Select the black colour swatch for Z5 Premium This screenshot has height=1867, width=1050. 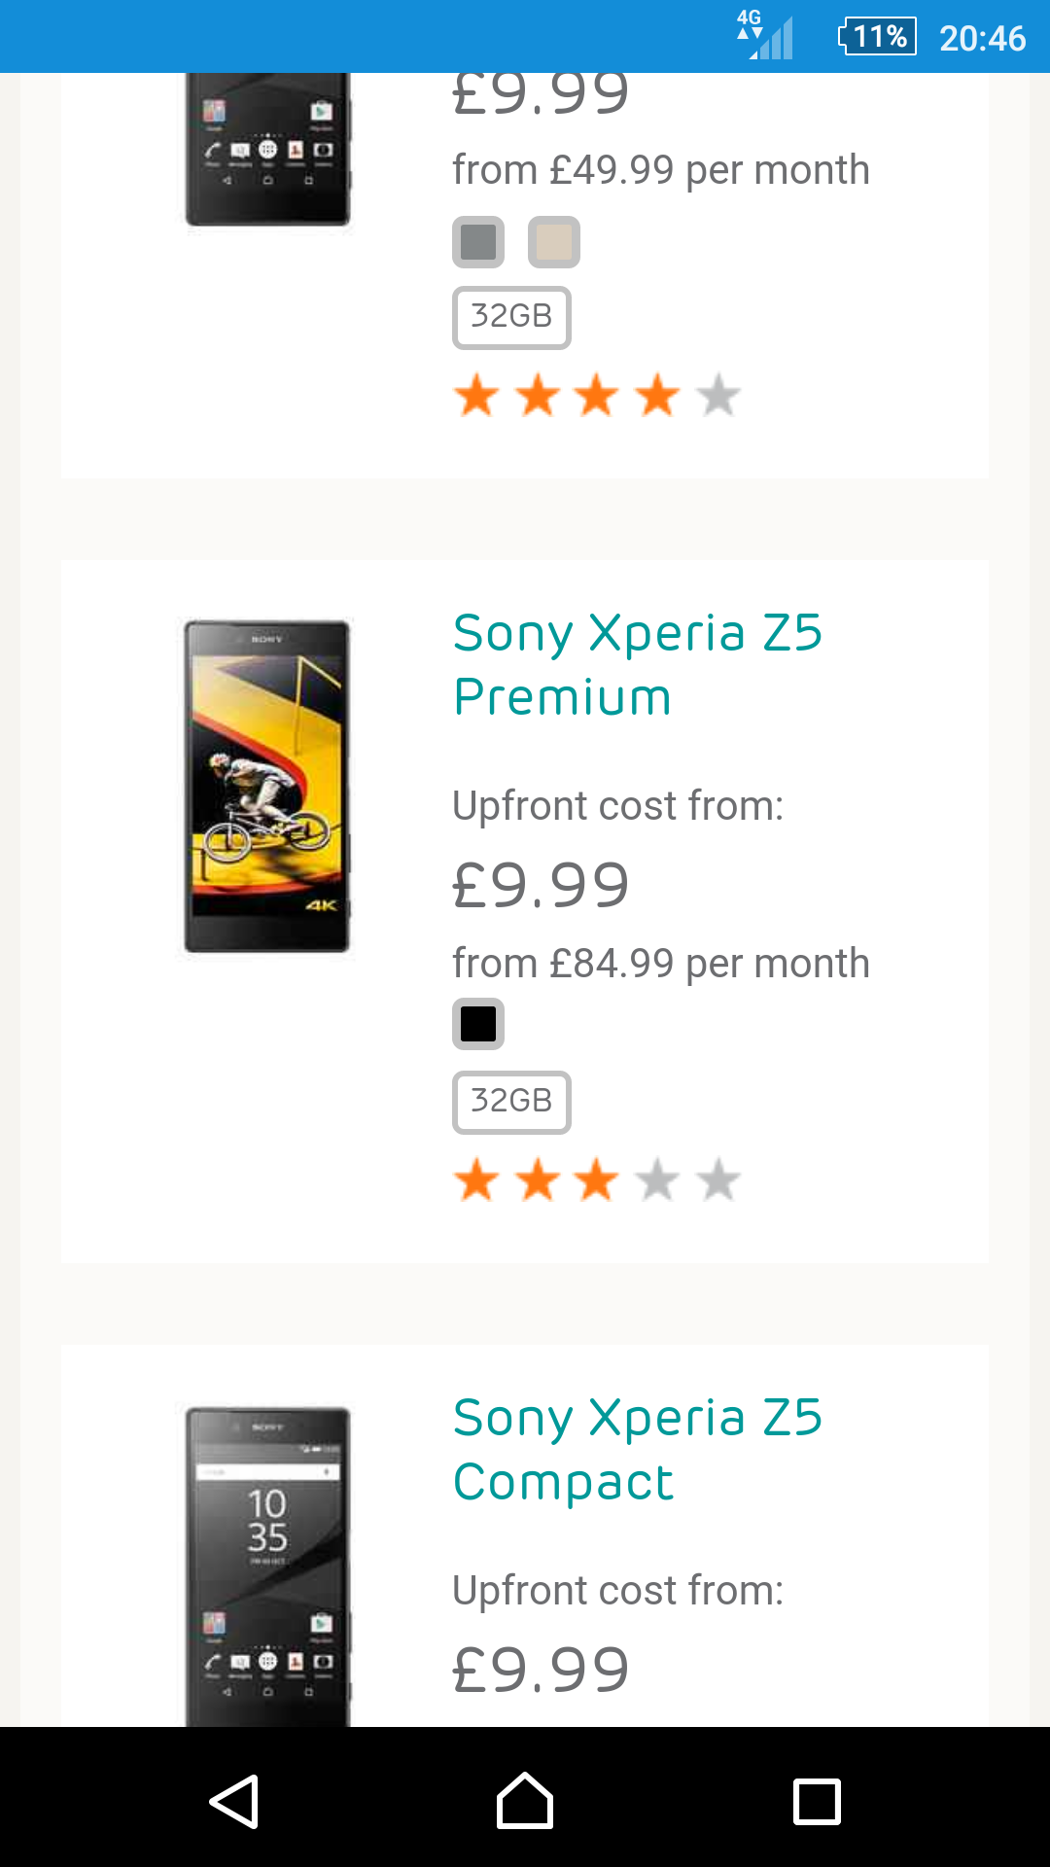point(478,1024)
